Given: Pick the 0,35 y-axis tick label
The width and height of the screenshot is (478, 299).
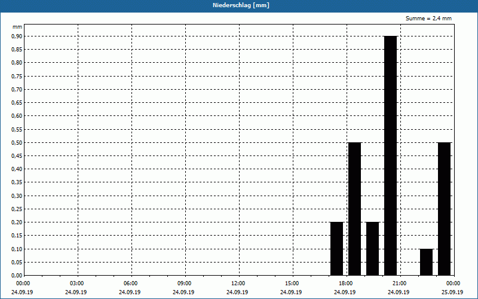Looking at the screenshot, I should tap(17, 182).
